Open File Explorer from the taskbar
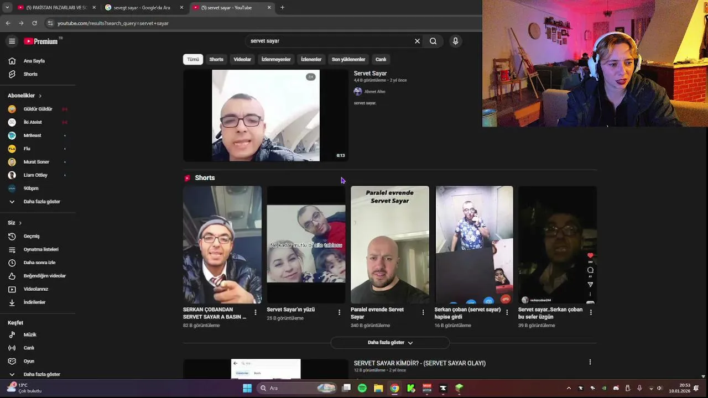The width and height of the screenshot is (708, 398). 378,388
